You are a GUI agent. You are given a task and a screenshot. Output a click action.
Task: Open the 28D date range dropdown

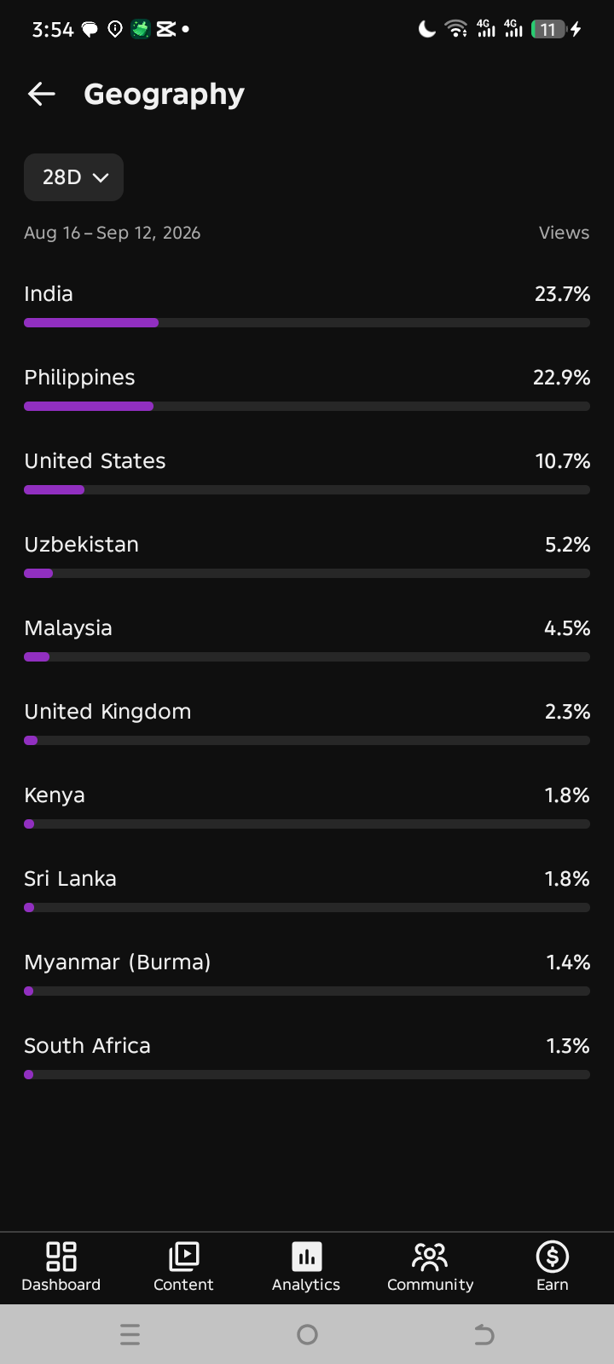73,177
